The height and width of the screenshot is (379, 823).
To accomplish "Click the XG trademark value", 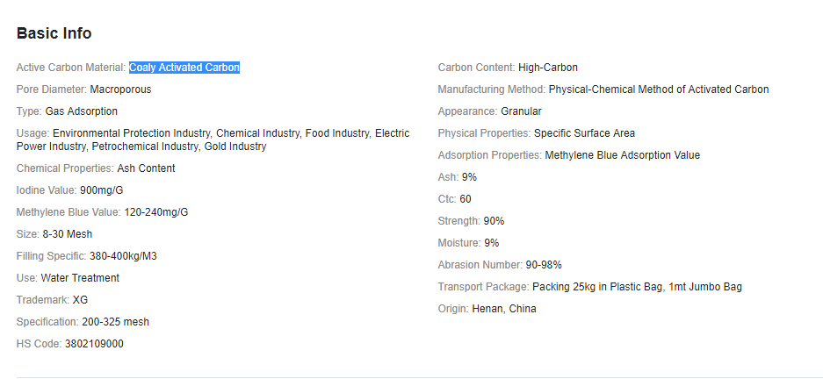I will (x=80, y=300).
